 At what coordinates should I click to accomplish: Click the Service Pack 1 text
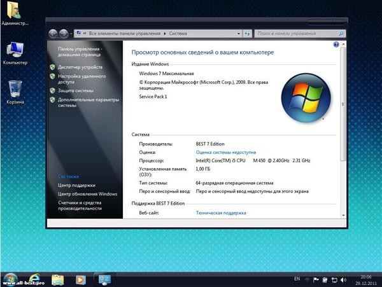153,97
